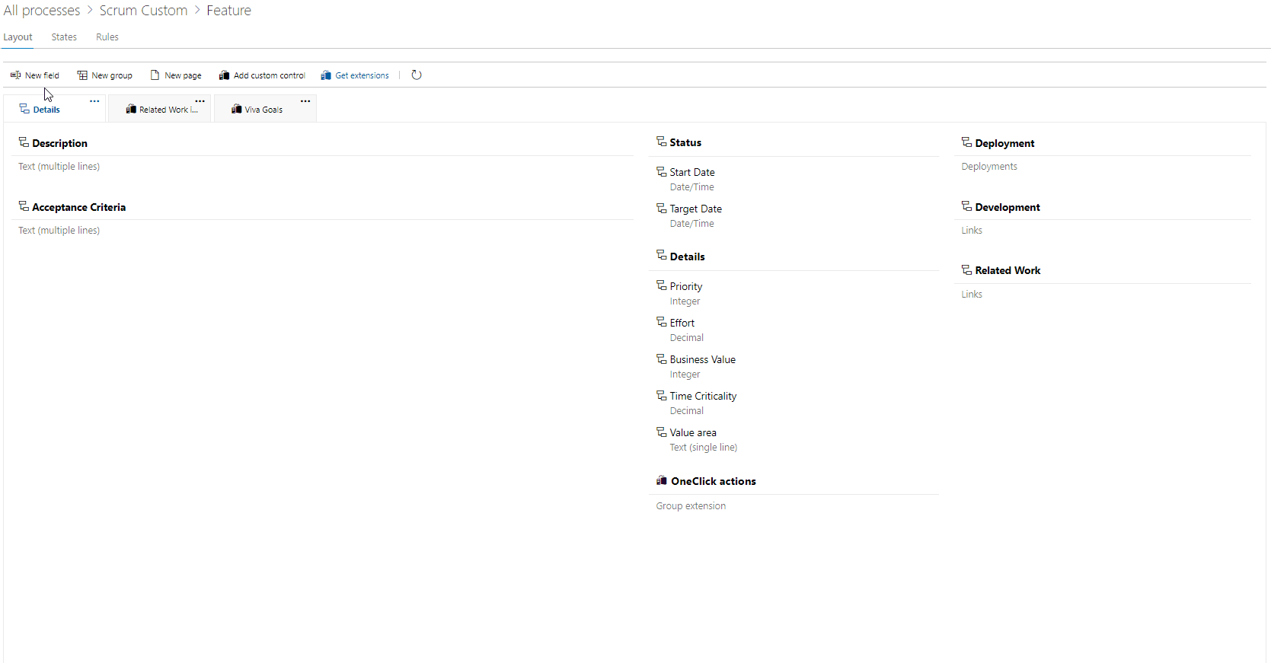
Task: Click the Add custom control icon
Action: 224,75
